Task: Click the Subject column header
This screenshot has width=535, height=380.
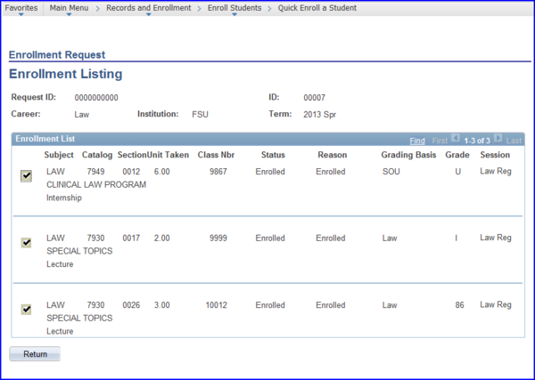Action: pos(59,155)
